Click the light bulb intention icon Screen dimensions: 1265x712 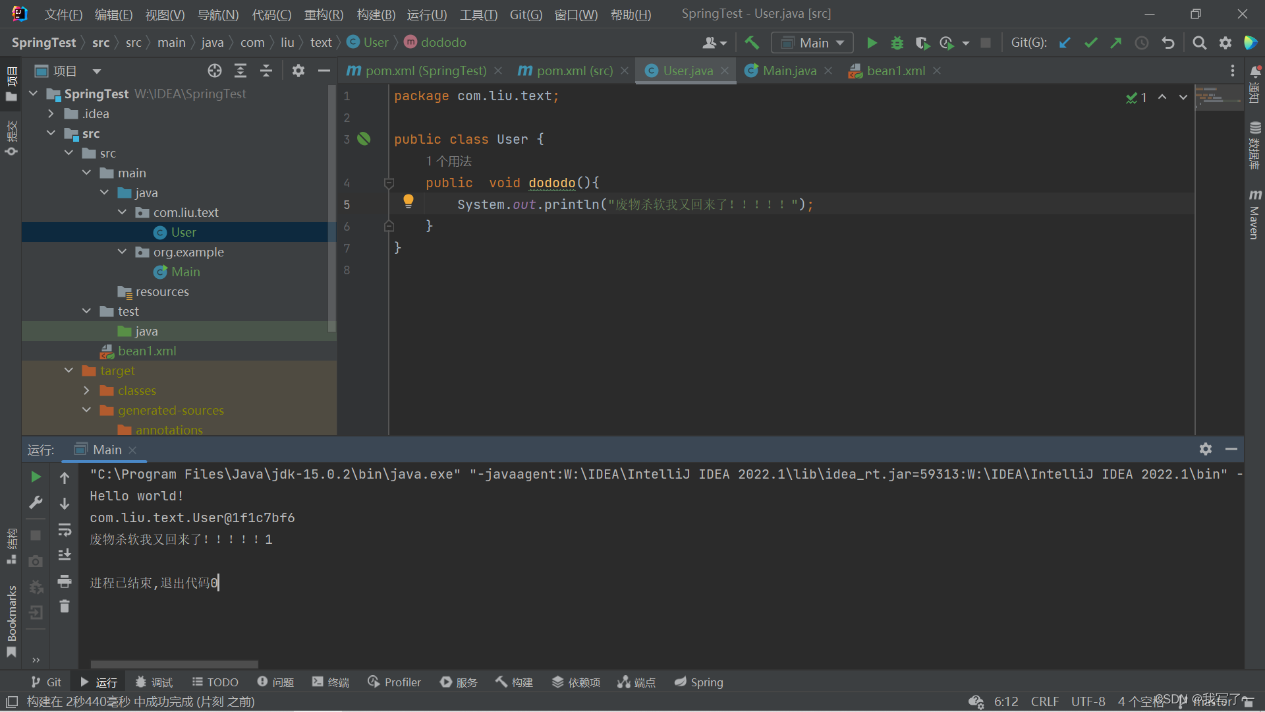tap(408, 200)
